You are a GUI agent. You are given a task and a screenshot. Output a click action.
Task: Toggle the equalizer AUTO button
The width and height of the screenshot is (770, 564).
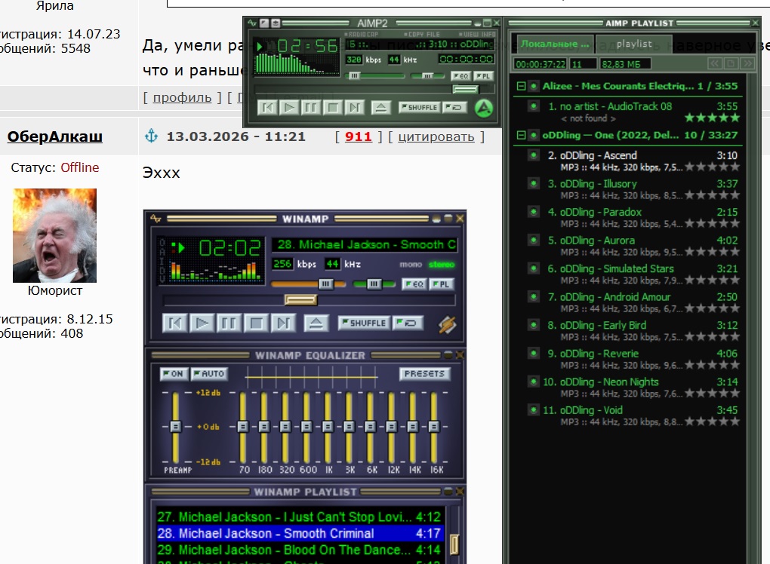pos(210,374)
